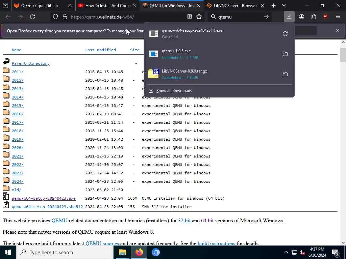Sort listing by Name column
This screenshot has height=259, width=346.
click(17, 50)
